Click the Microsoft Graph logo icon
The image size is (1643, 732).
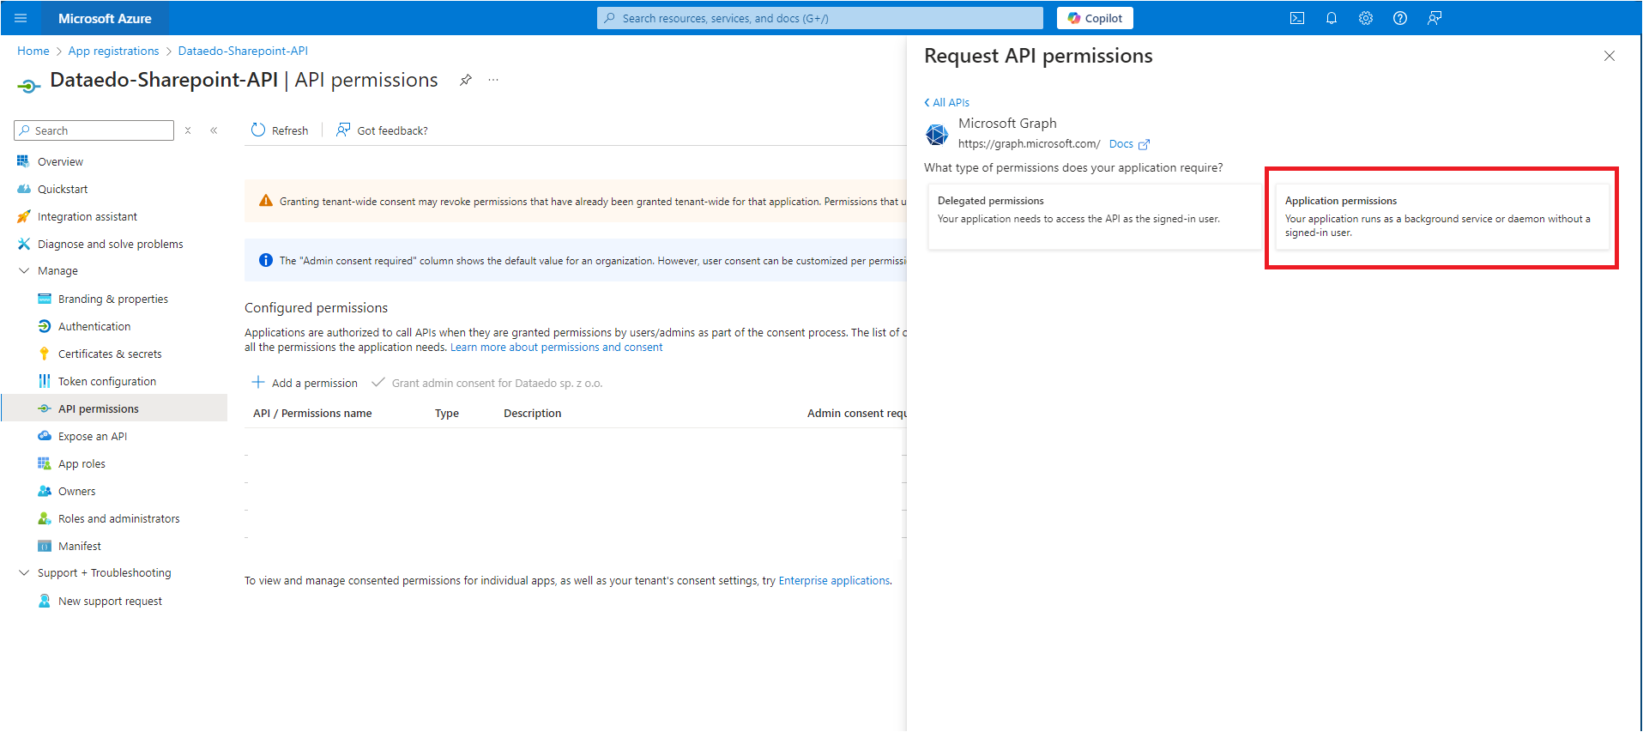point(937,134)
